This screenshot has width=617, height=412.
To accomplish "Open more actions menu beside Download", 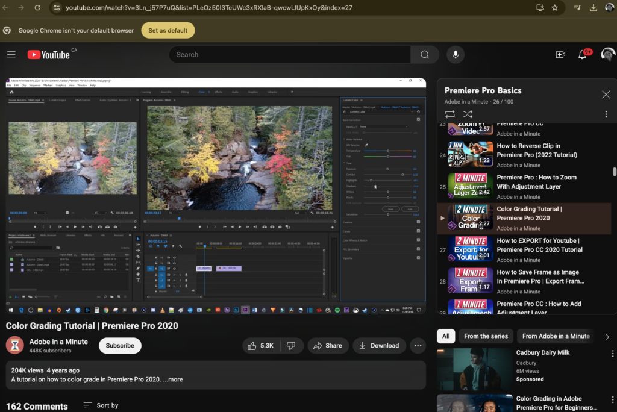I will pos(418,346).
